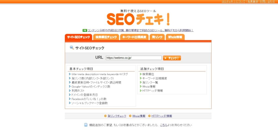Open the キーワード出現頻度 tab
Screen dimensions: 278x134
coord(134,37)
